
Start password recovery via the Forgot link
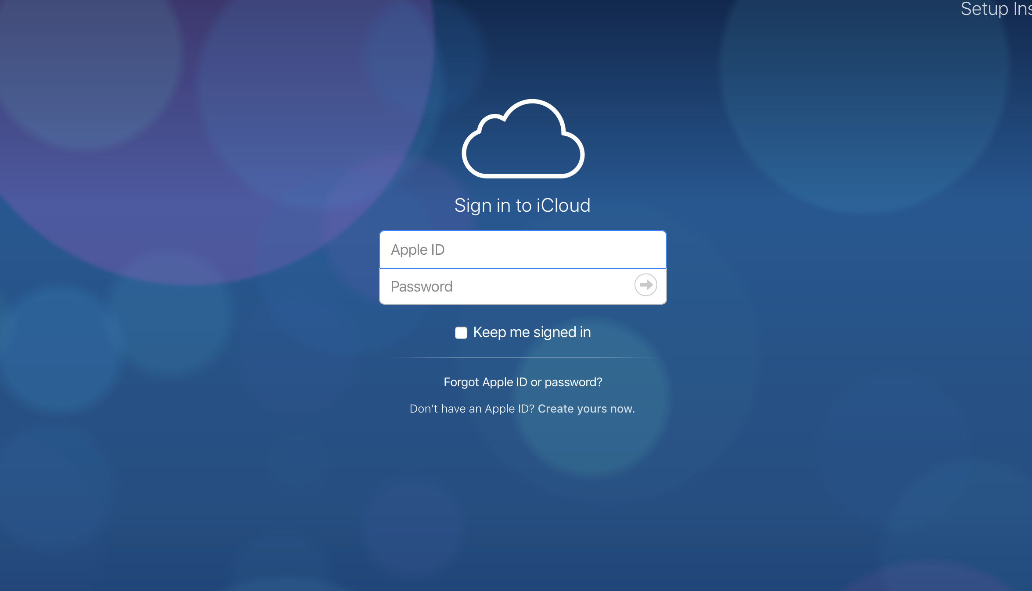click(x=523, y=382)
